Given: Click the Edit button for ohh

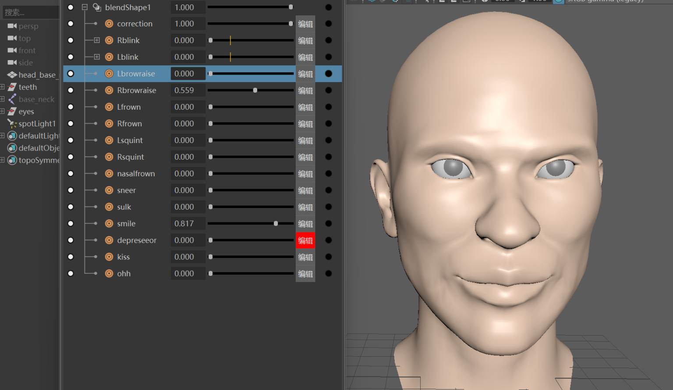Looking at the screenshot, I should pyautogui.click(x=305, y=274).
